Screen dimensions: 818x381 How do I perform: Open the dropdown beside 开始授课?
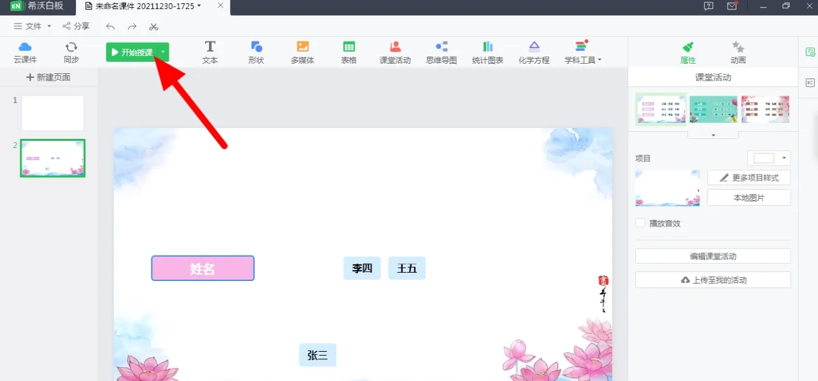point(163,53)
